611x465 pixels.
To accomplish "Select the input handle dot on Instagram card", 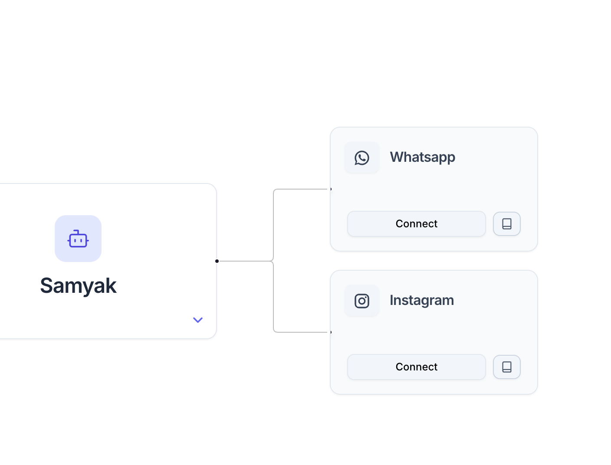I will point(331,332).
